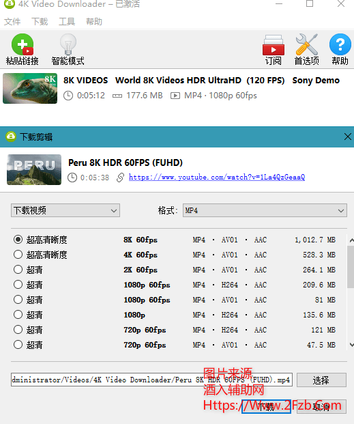Viewport: 354px width, 424px height.
Task: Click the 8K VIDEOS World 8K title
Action: tap(201, 81)
